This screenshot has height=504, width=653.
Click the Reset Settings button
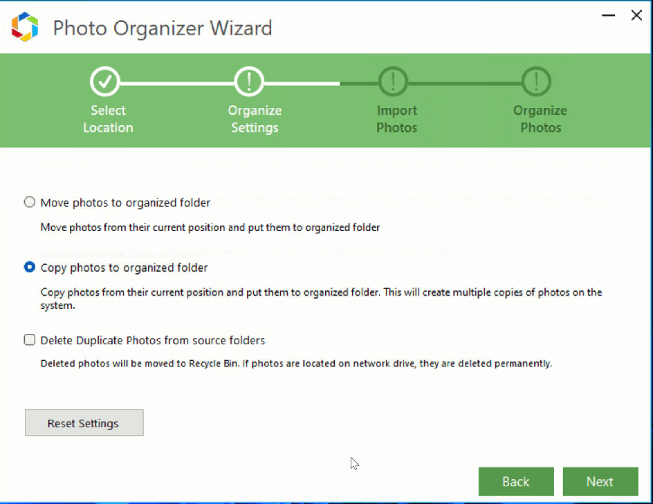click(x=84, y=422)
